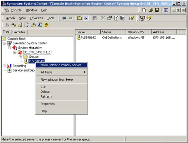Collapse the System Hierarchy node
Image resolution: width=188 pixels, height=143 pixels.
click(x=9, y=48)
